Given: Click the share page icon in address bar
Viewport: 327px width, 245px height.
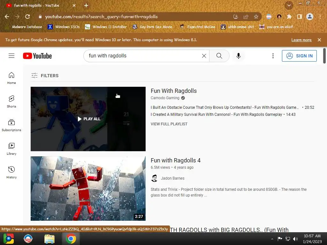Looking at the screenshot, I should click(246, 17).
